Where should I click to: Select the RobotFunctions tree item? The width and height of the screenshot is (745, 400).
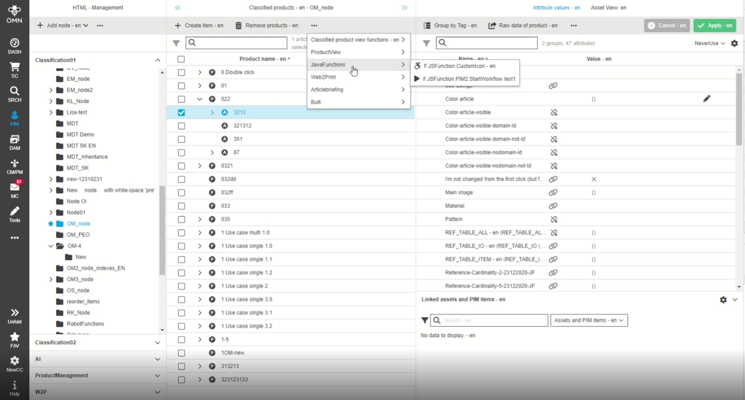(85, 324)
